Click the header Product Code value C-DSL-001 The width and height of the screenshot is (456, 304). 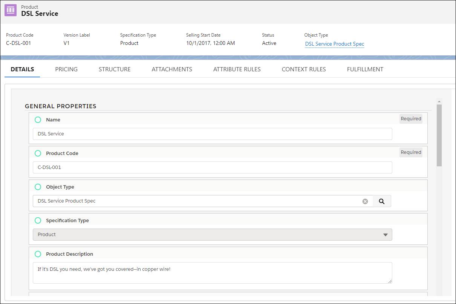(18, 43)
